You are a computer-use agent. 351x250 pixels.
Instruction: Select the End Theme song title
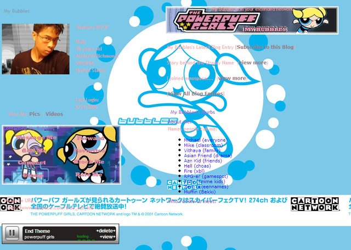(37, 231)
